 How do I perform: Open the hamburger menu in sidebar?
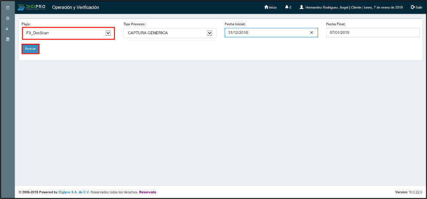point(7,8)
